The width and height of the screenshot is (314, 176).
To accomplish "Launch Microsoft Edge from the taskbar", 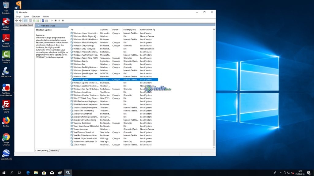I will [28, 173].
